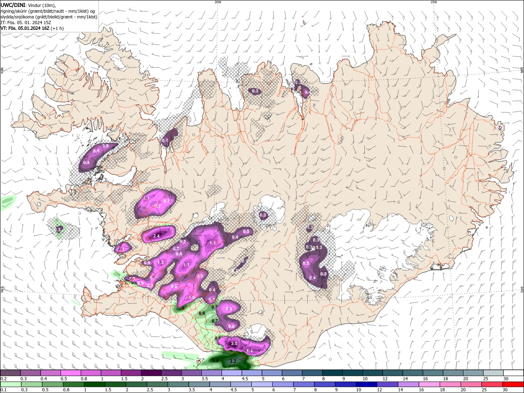Click the 10 label on bottom scale row
Image resolution: width=524 pixels, height=393 pixels.
click(x=358, y=390)
